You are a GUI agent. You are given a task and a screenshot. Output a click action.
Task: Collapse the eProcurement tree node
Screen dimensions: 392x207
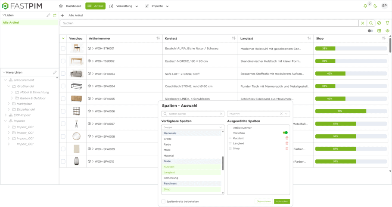coord(5,80)
